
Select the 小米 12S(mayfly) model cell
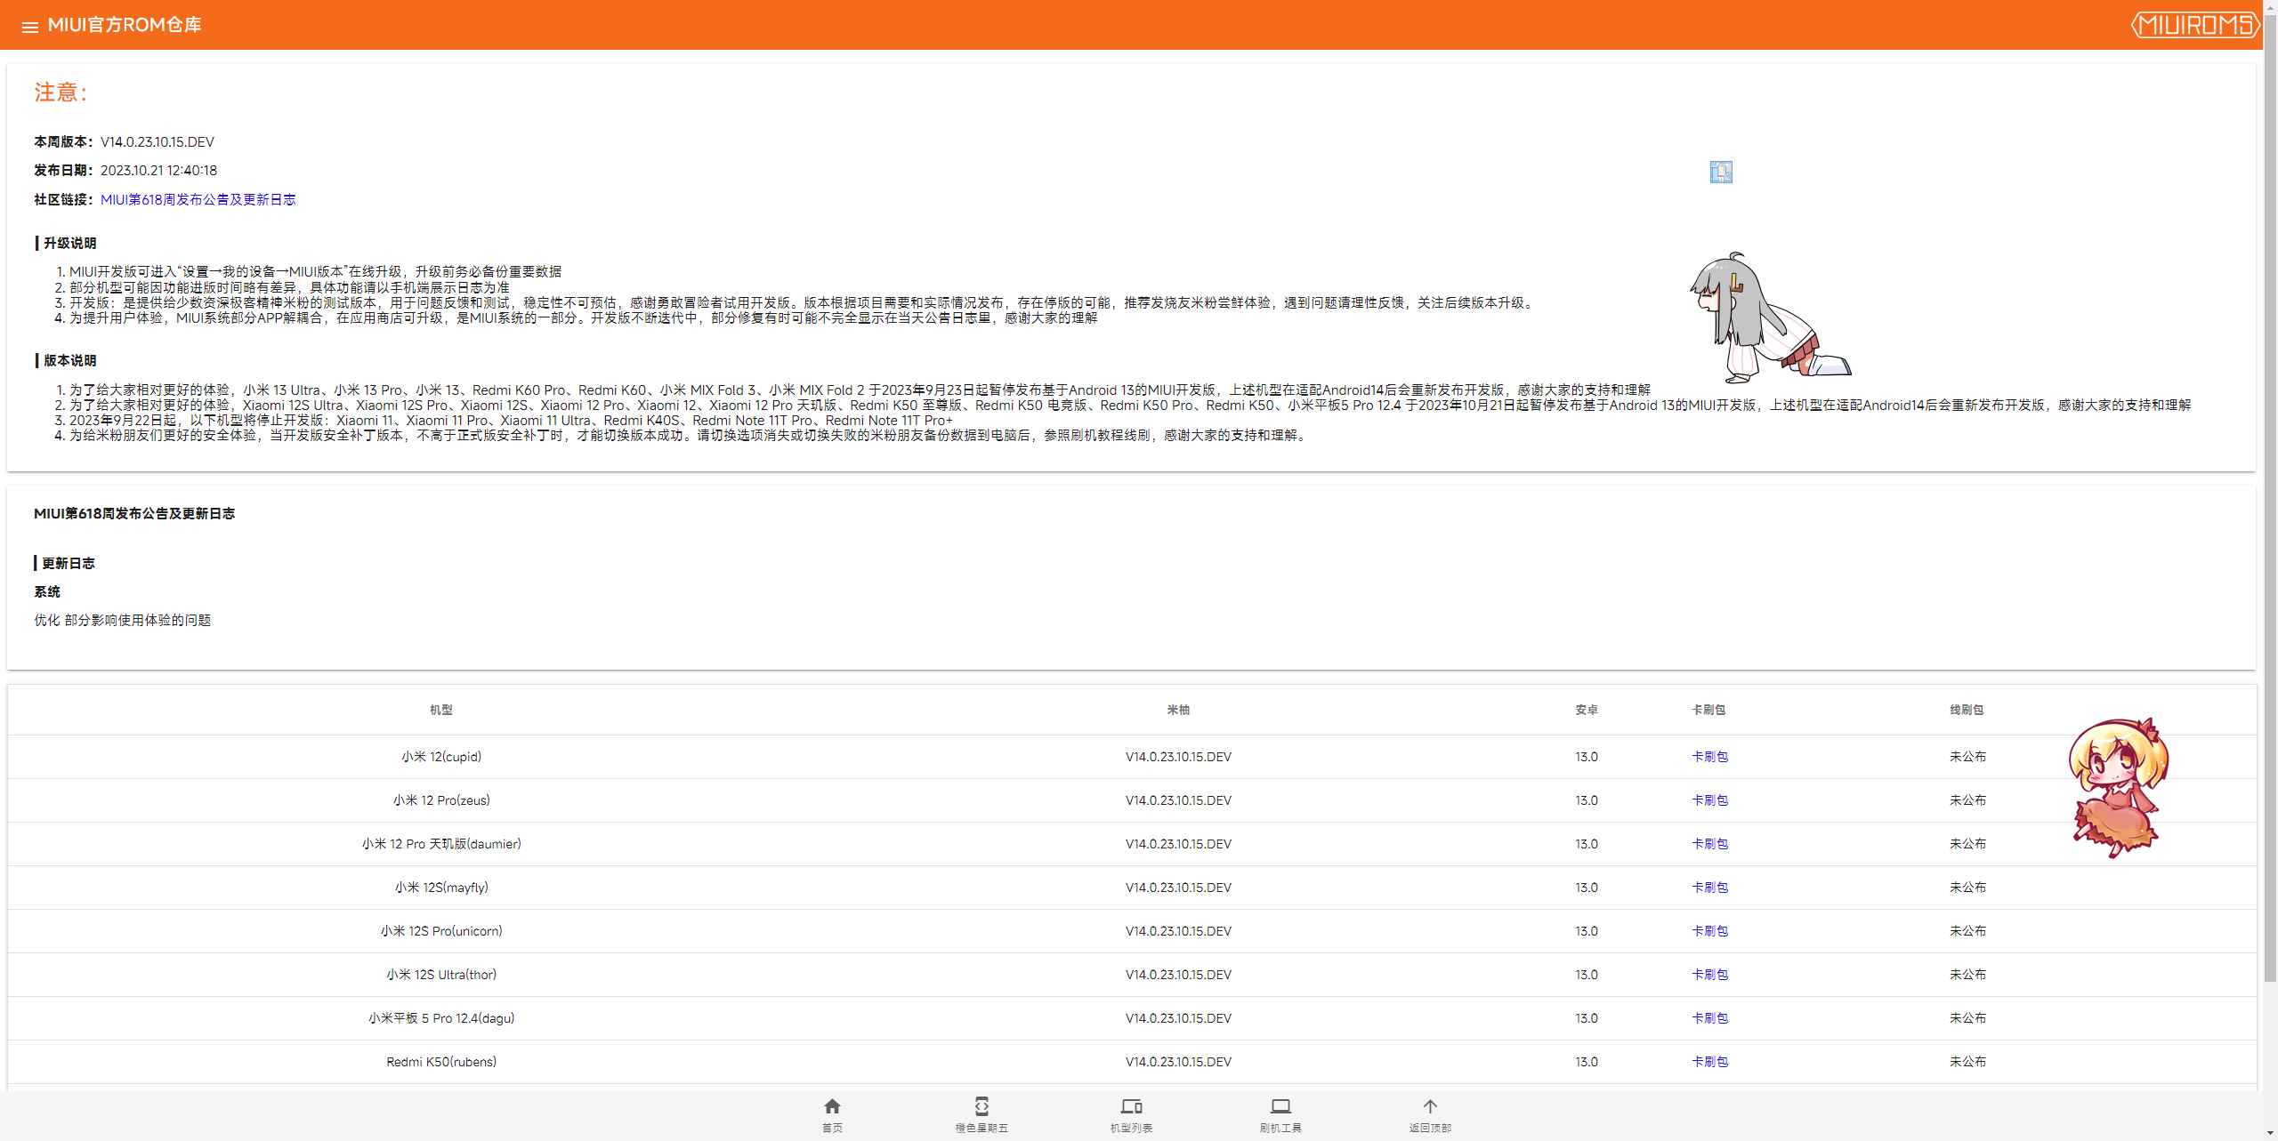pos(441,888)
